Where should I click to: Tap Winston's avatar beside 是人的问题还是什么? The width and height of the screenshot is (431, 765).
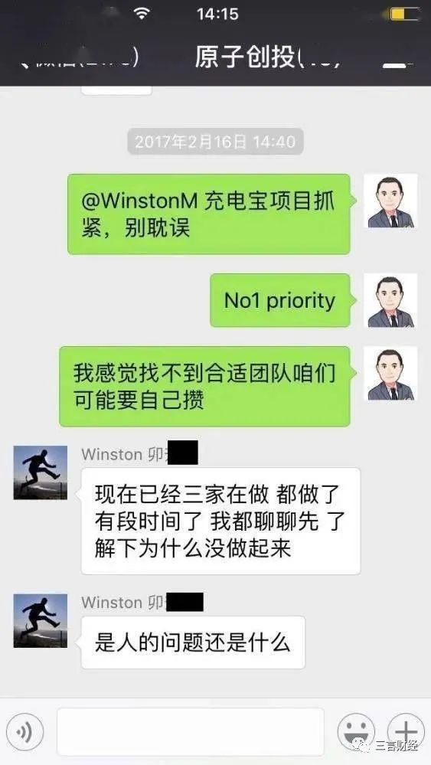[41, 620]
